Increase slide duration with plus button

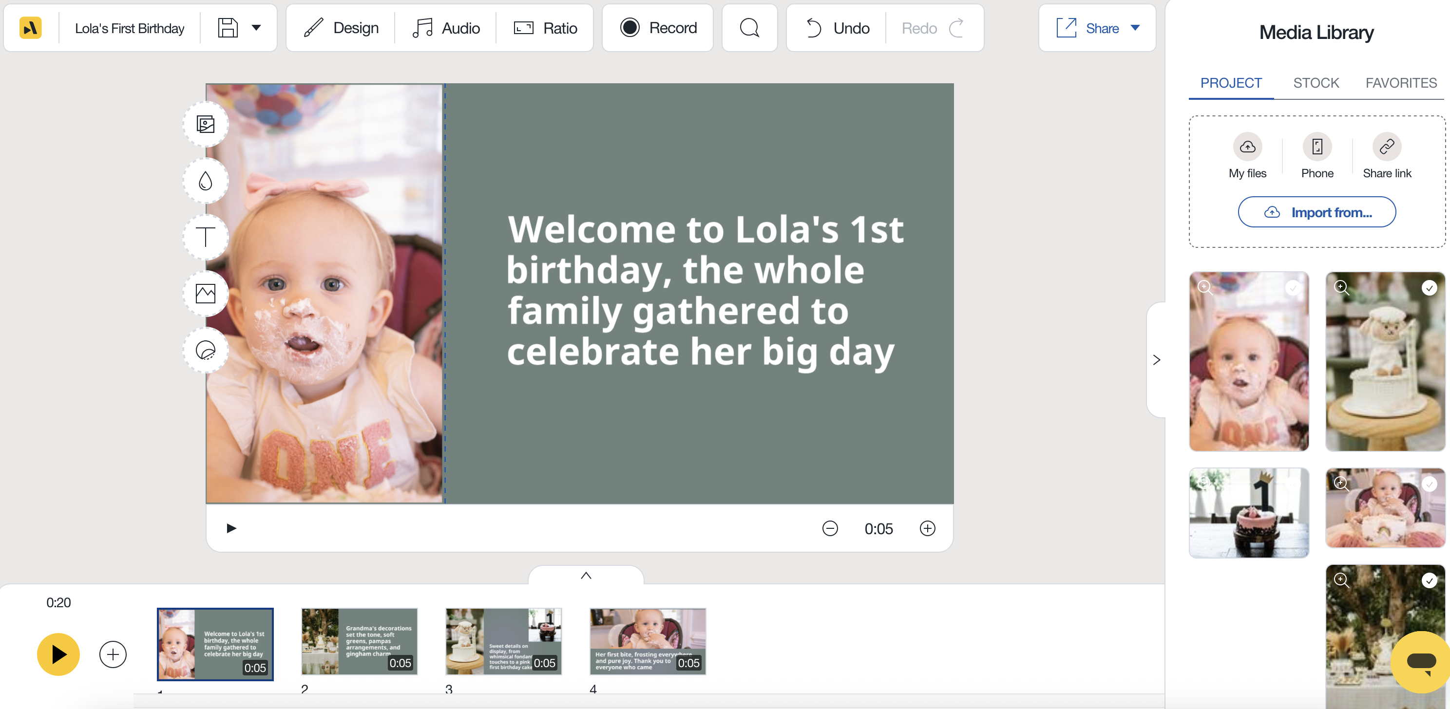[x=927, y=528]
